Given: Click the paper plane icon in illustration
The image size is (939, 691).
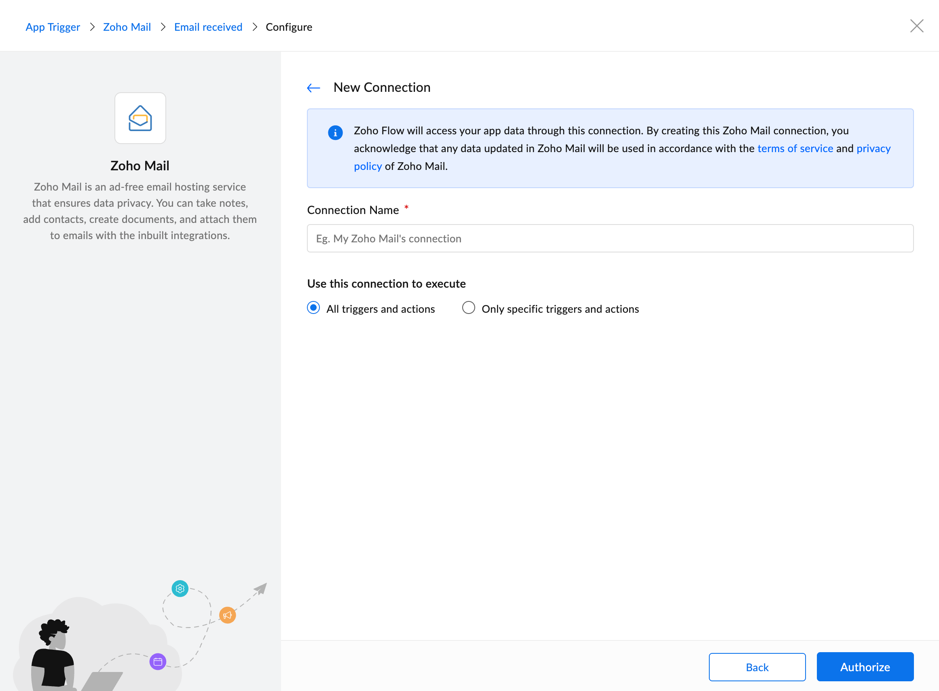Looking at the screenshot, I should pos(260,589).
